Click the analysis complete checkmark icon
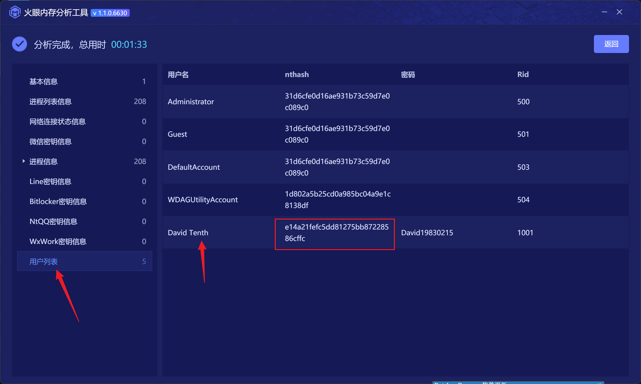Image resolution: width=641 pixels, height=384 pixels. (x=20, y=44)
